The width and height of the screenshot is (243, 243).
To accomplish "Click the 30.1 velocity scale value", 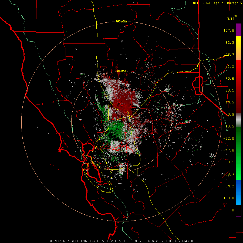I will [x=230, y=90].
